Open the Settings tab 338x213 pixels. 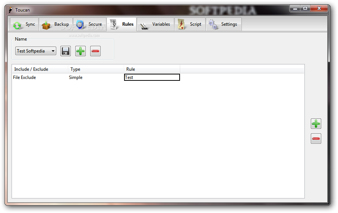pos(224,24)
